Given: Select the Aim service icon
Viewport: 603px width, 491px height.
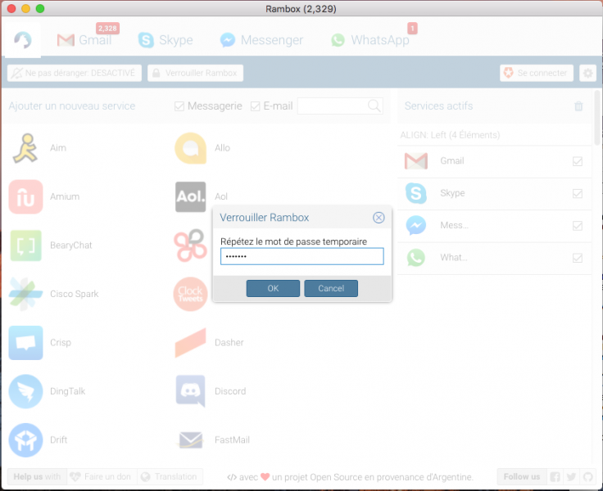Looking at the screenshot, I should click(x=25, y=148).
